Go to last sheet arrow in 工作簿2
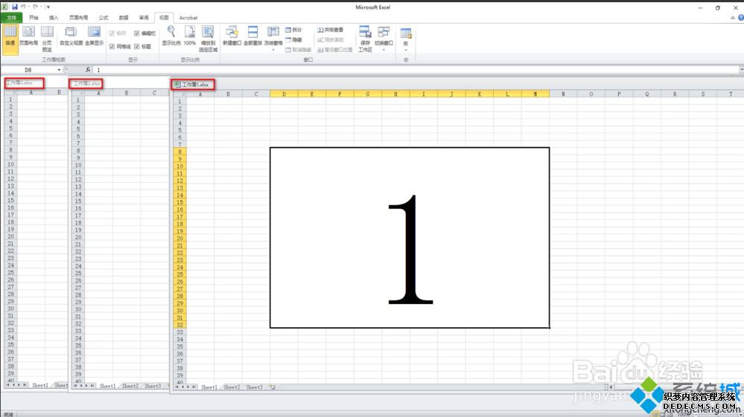Viewport: 744px width, 417px height. (x=92, y=386)
